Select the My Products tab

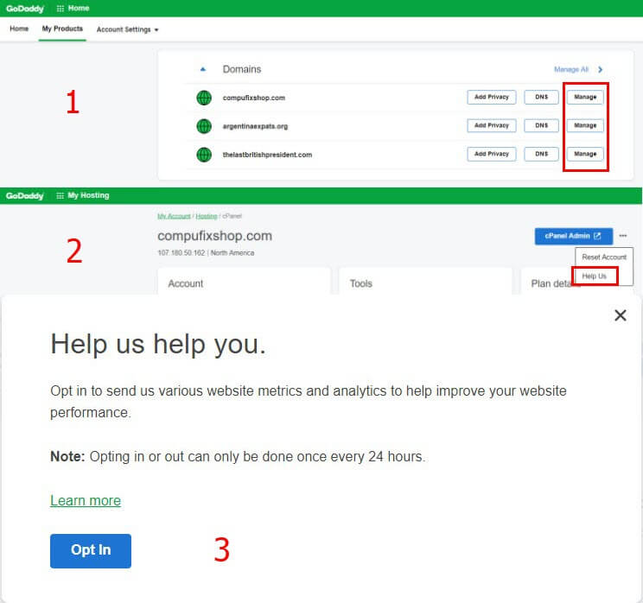[x=62, y=29]
